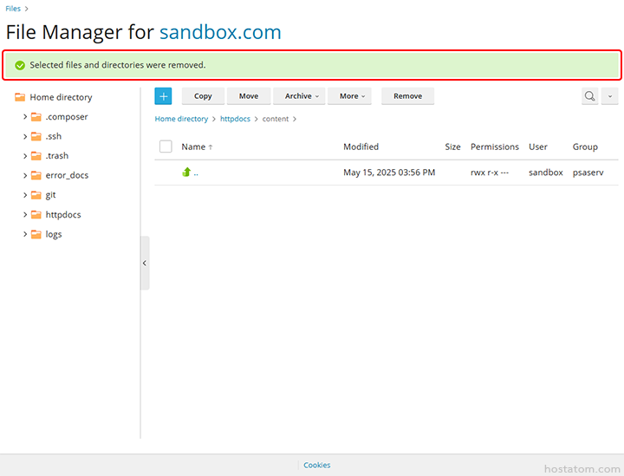Open the Cookies link in footer

[x=316, y=466]
